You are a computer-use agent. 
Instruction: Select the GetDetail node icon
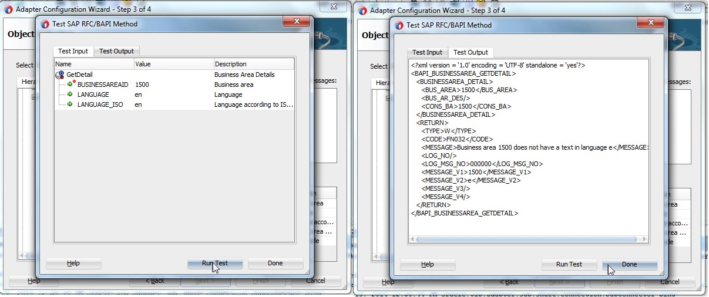[60, 75]
